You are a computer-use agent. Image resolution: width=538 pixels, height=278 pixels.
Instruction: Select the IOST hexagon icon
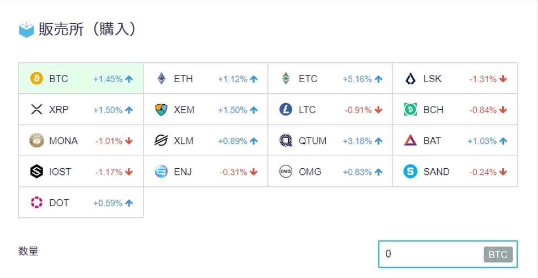point(36,171)
